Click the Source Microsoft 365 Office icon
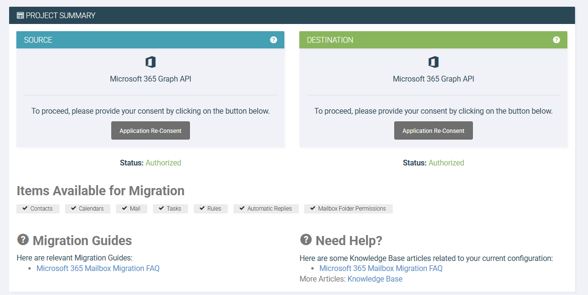 point(151,62)
